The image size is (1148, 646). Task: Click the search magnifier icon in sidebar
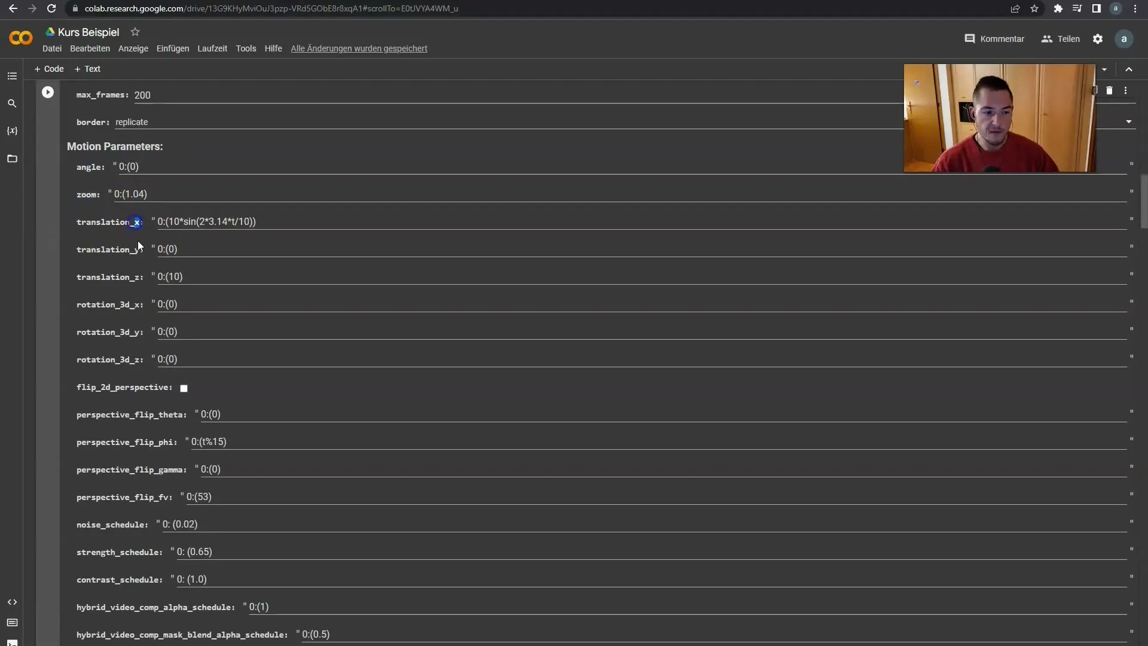pyautogui.click(x=12, y=103)
